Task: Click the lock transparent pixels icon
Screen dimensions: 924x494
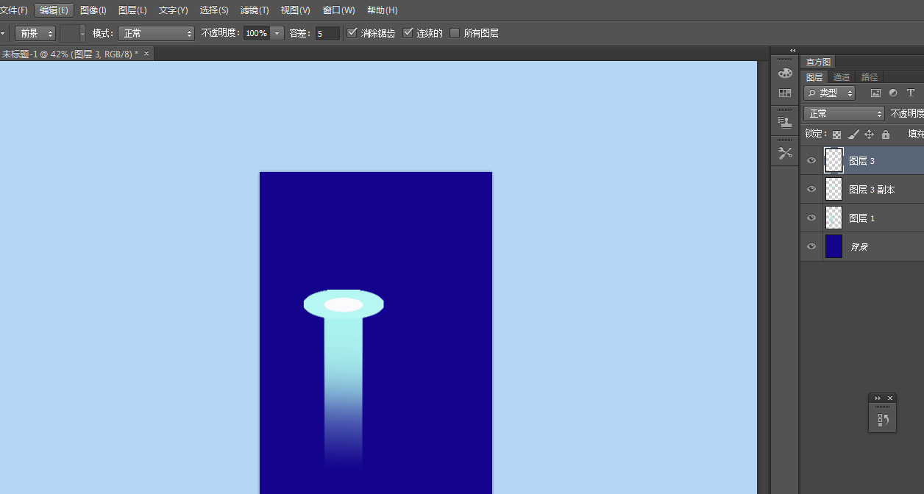Action: (x=836, y=135)
